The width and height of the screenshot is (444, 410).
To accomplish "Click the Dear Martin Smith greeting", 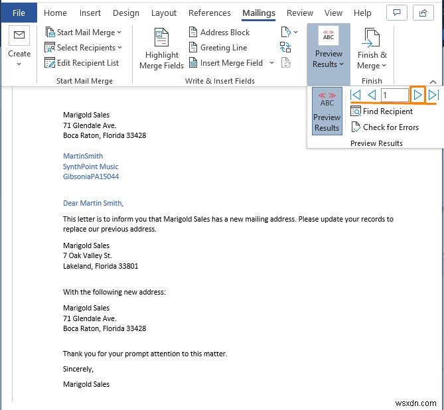I will point(93,203).
